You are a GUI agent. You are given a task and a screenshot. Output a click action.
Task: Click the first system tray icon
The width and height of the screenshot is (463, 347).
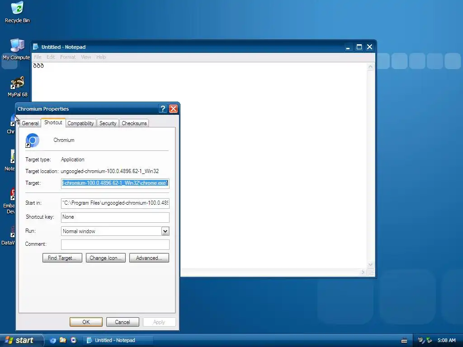421,340
